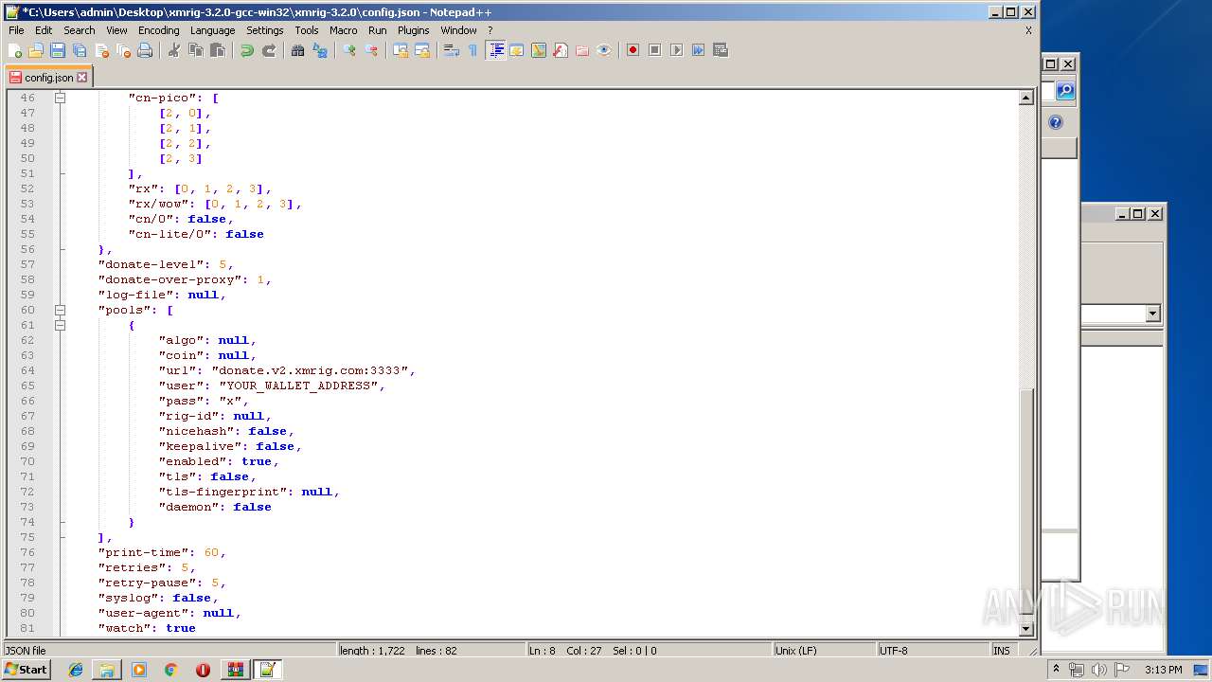This screenshot has height=682, width=1212.
Task: Play back the recorded macro
Action: point(676,50)
